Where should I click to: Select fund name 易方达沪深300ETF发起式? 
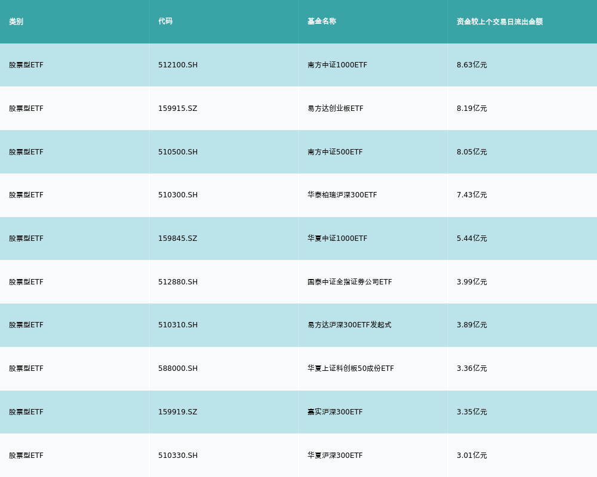pyautogui.click(x=349, y=325)
